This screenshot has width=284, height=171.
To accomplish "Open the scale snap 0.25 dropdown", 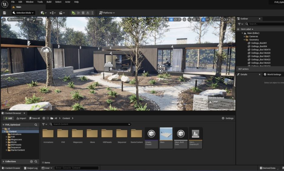I will tap(219, 19).
